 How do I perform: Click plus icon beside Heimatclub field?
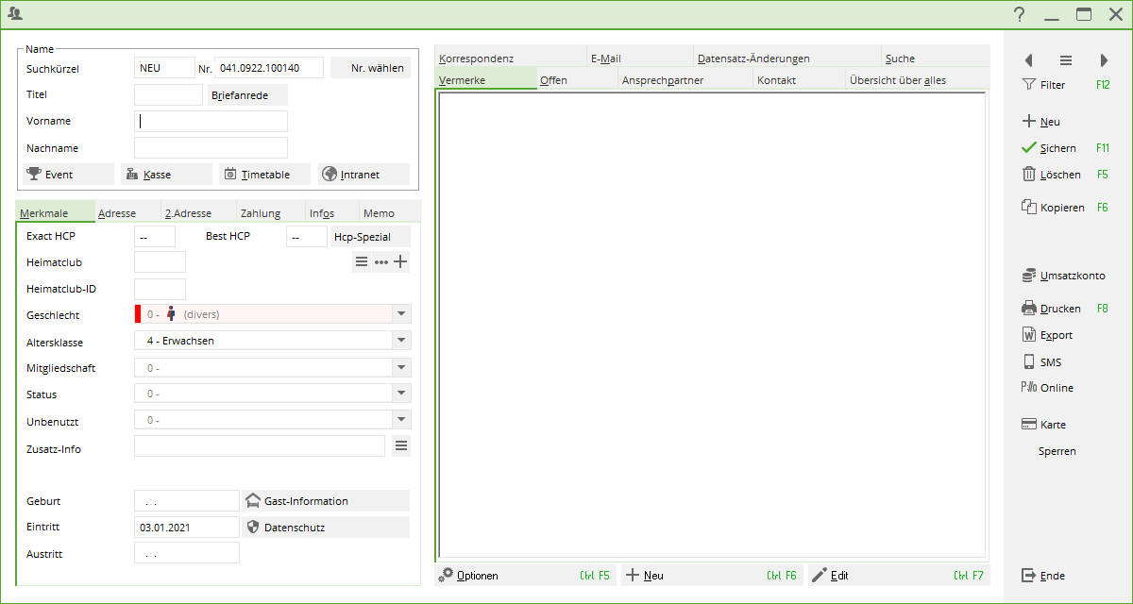[x=400, y=262]
